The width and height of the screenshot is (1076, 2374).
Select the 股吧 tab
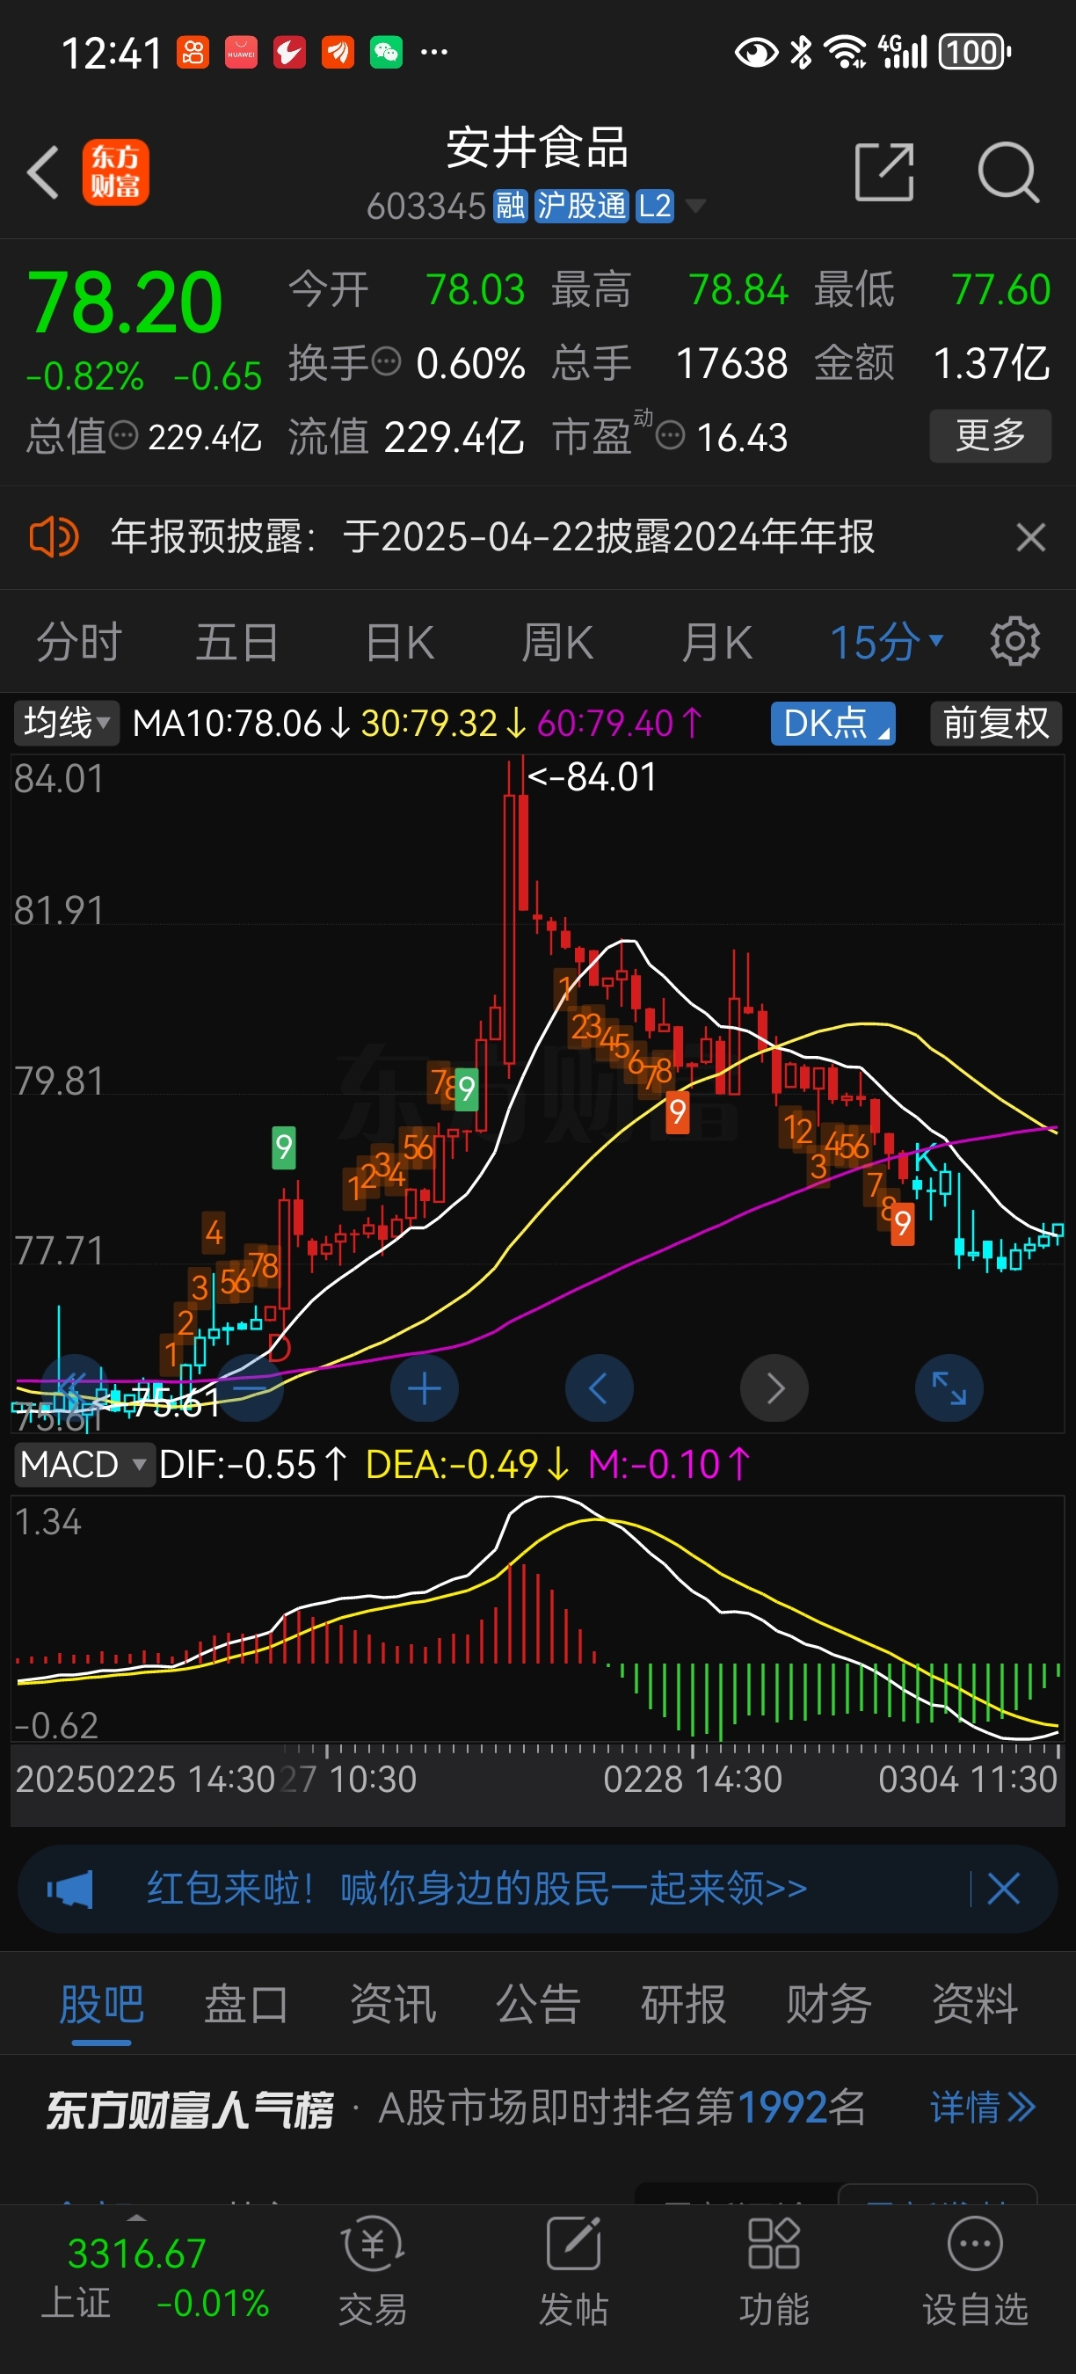(101, 2006)
